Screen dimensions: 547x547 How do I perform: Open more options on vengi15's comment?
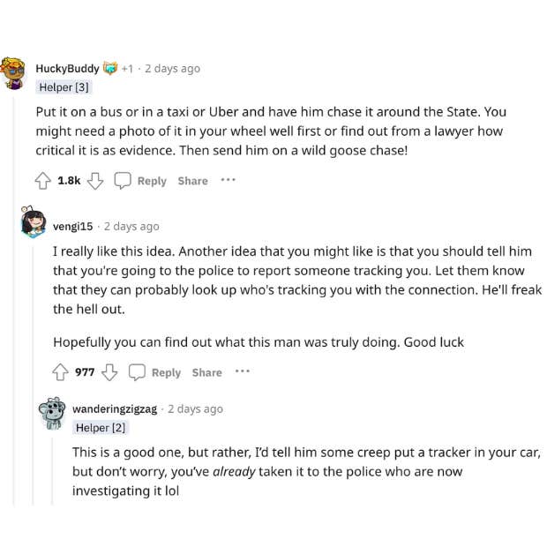(243, 371)
